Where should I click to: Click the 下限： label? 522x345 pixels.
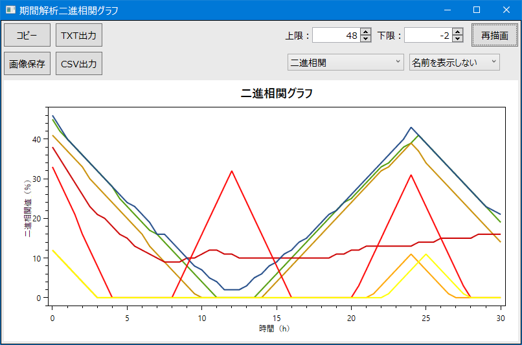click(x=389, y=36)
